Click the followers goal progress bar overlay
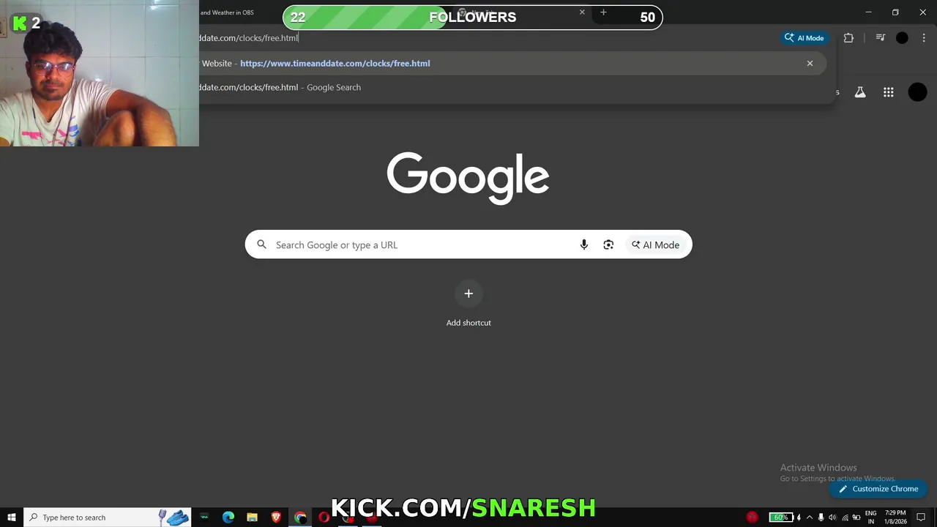Viewport: 937px width, 527px height. (473, 18)
